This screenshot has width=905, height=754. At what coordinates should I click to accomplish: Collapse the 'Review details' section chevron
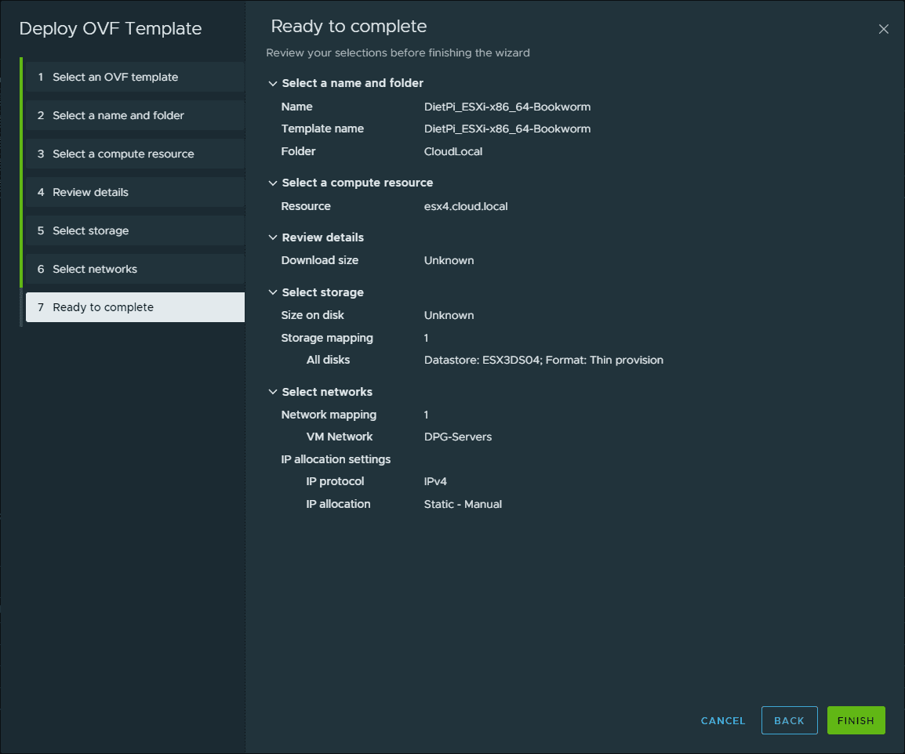pos(273,237)
